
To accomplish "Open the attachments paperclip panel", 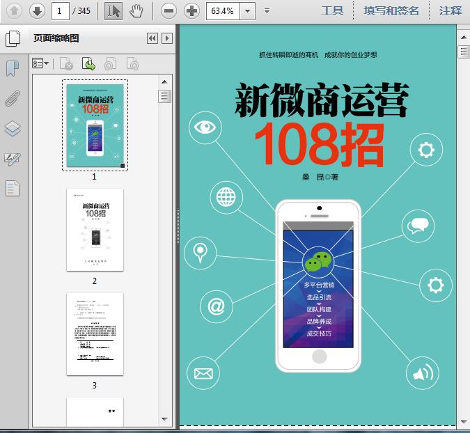I will tap(13, 98).
